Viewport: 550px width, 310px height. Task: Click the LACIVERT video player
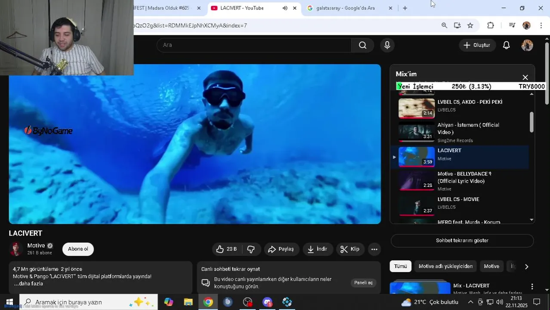pos(195,144)
